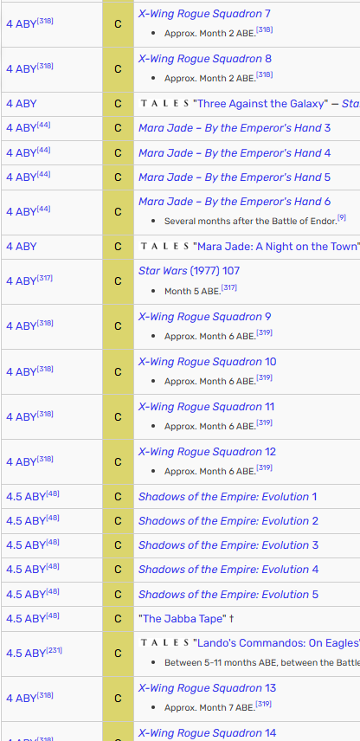Click yellow C cell in Star Wars 107 row
The height and width of the screenshot is (741, 360).
(118, 281)
